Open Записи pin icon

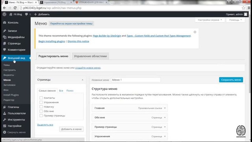click(4, 31)
